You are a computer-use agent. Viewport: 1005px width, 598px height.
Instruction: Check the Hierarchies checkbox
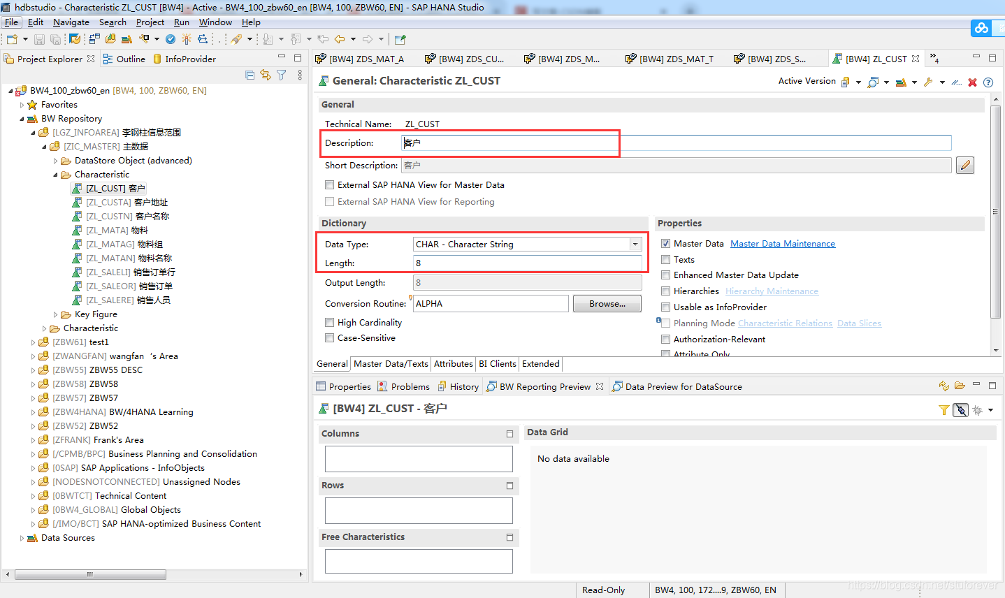666,291
